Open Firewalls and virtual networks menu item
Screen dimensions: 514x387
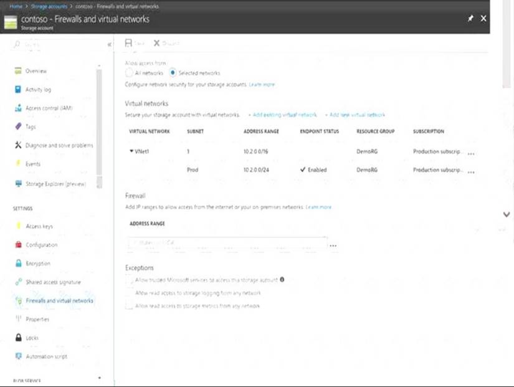click(59, 300)
